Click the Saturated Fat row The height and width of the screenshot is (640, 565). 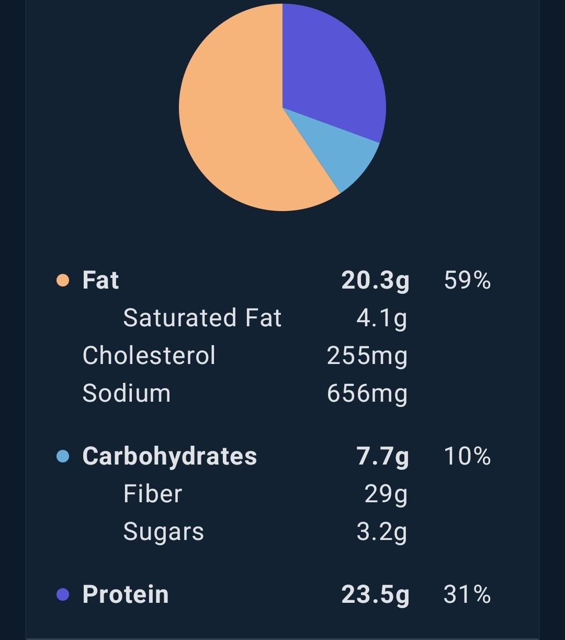click(265, 318)
